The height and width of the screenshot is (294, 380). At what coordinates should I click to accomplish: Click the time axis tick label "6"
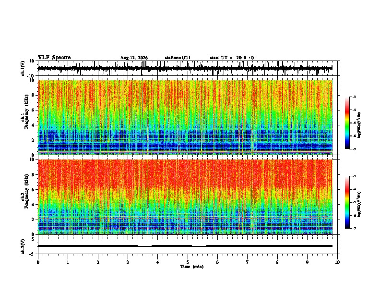[x=218, y=262]
